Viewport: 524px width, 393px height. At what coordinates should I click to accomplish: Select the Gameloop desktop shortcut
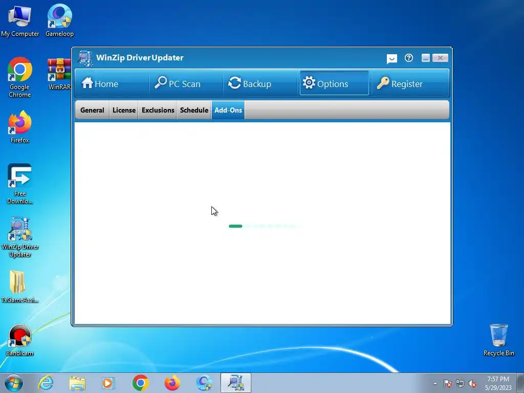pos(59,20)
